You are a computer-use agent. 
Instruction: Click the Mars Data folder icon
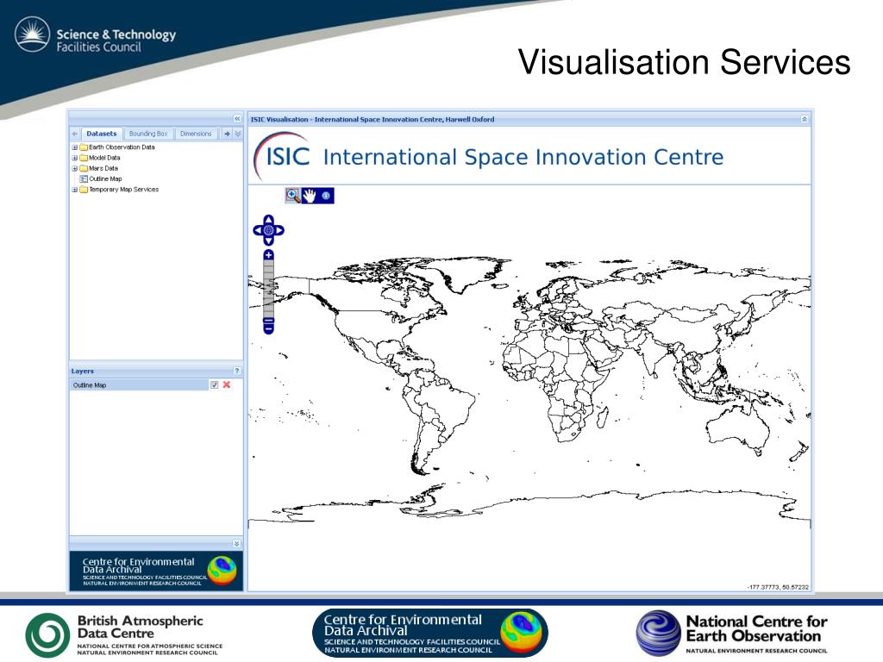point(84,168)
